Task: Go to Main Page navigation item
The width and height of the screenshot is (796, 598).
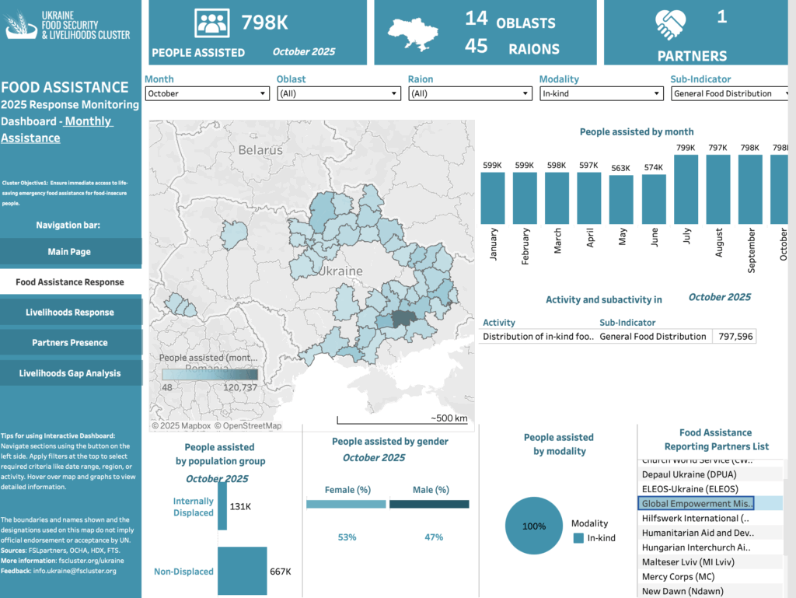Action: [x=70, y=252]
